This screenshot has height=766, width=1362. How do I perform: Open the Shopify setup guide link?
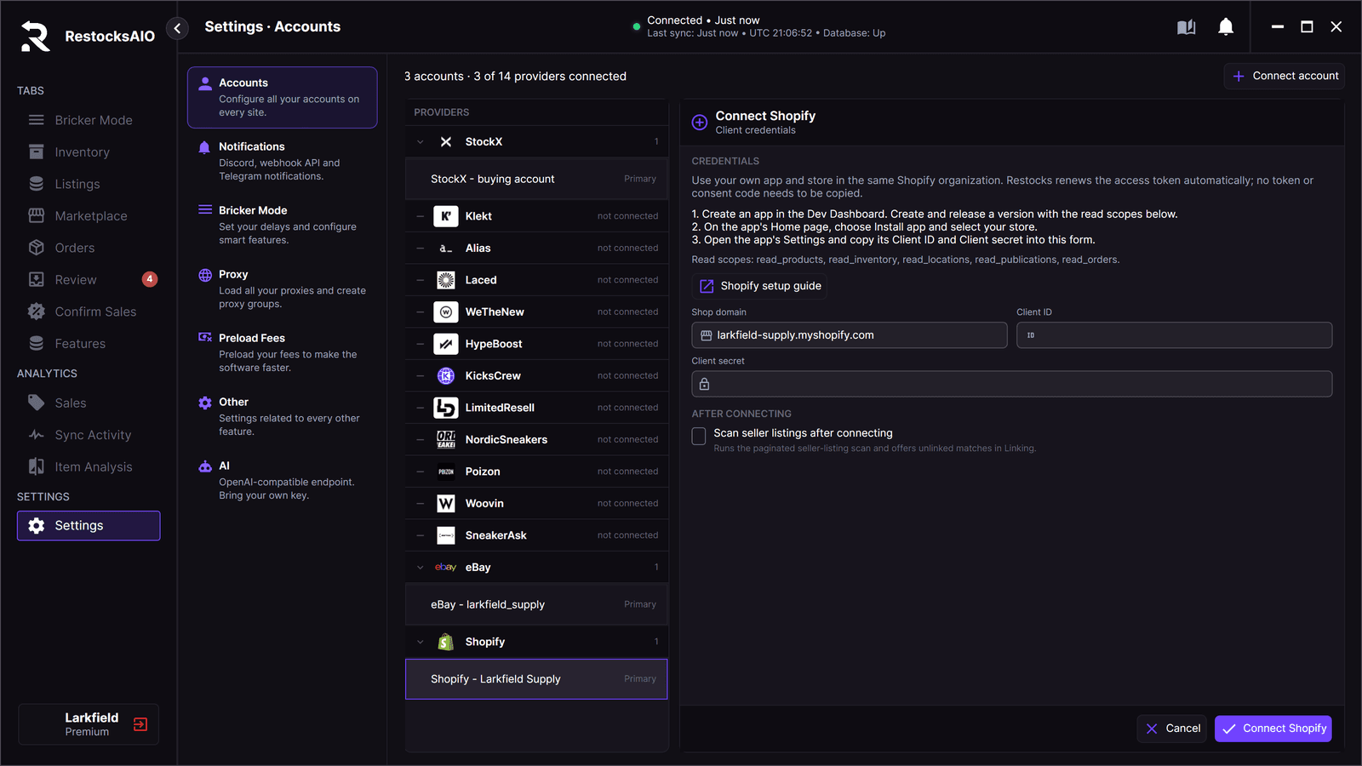click(x=759, y=286)
